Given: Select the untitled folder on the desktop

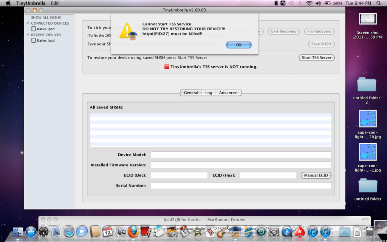Looking at the screenshot, I should (x=368, y=189).
